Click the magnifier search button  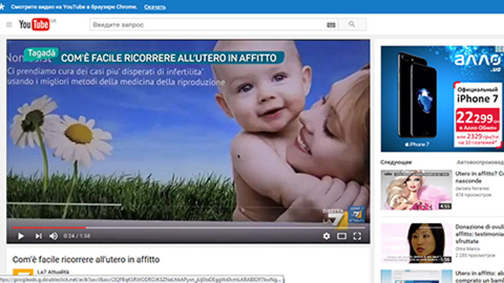[x=352, y=24]
